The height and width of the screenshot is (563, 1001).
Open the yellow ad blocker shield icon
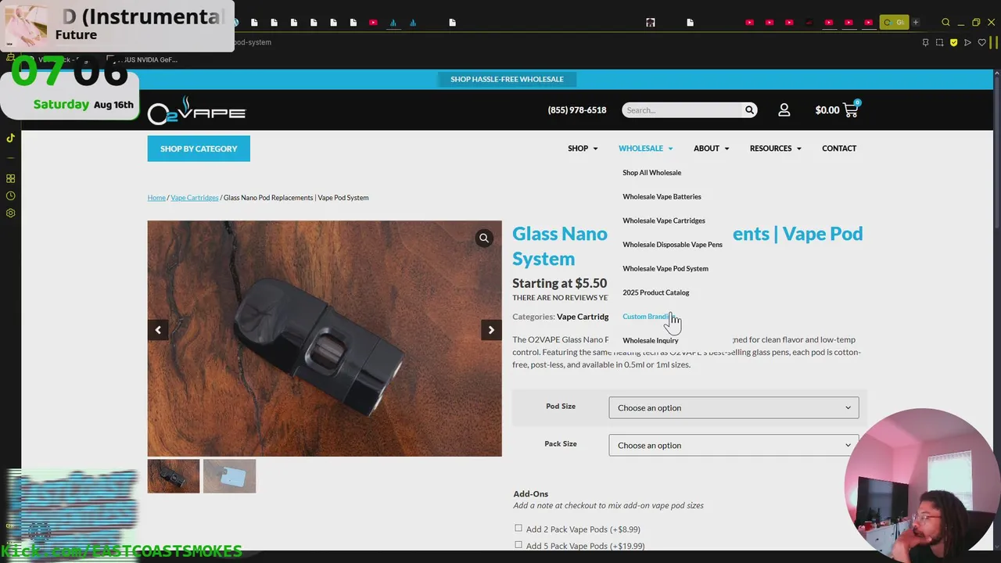point(953,42)
